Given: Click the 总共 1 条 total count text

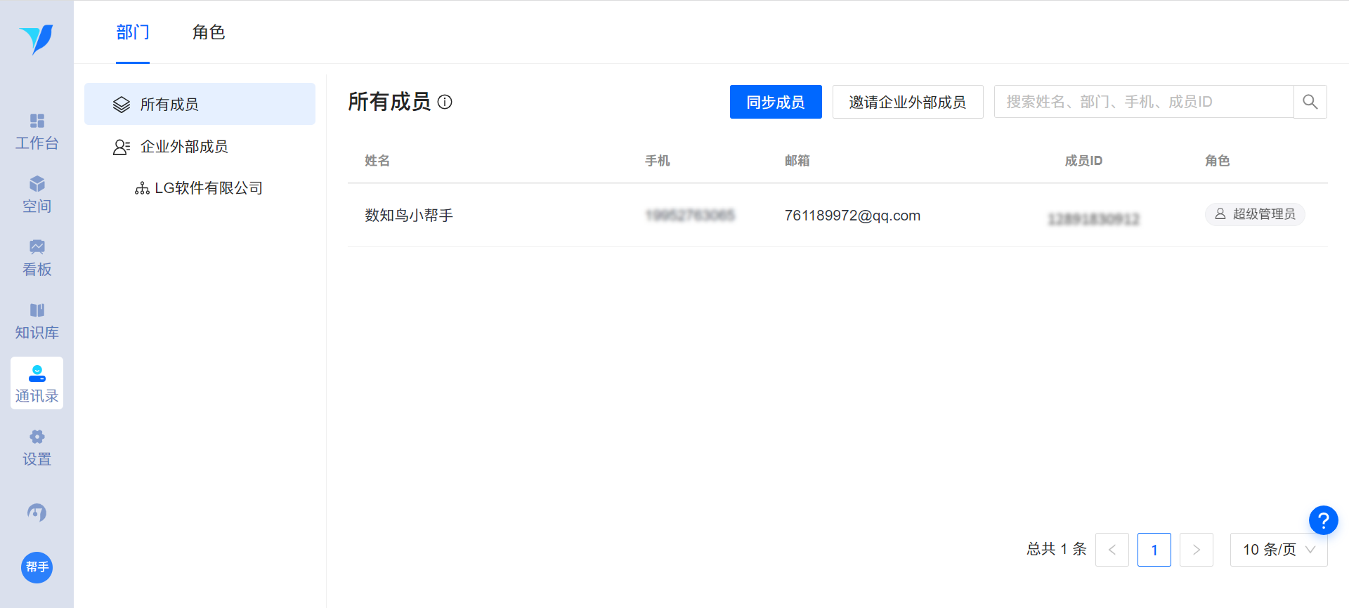Looking at the screenshot, I should 1057,549.
